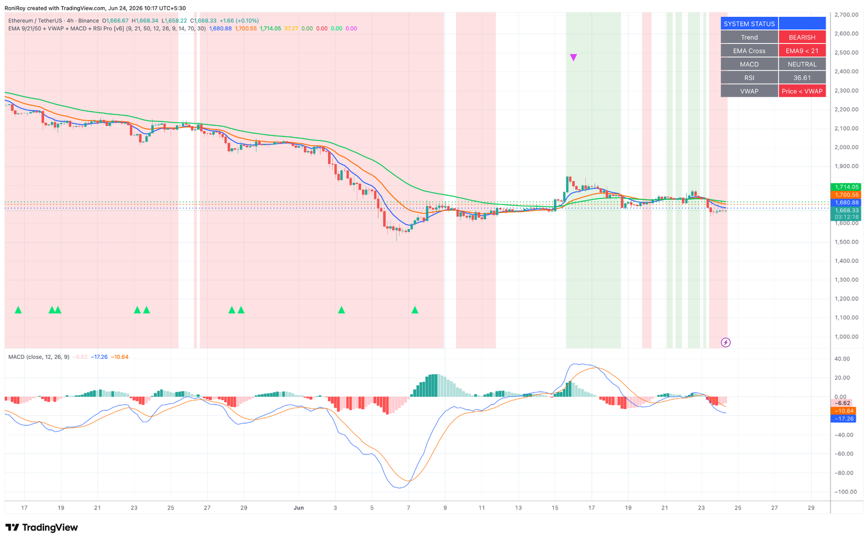868x541 pixels.
Task: Click the 1,200.00 price axis label
Action: click(x=846, y=299)
